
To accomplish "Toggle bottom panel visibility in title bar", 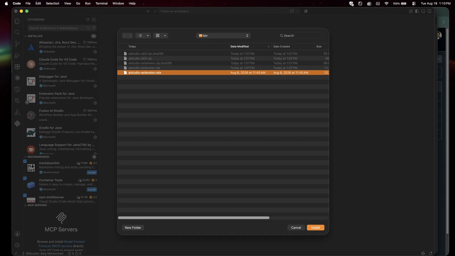I will pyautogui.click(x=423, y=11).
